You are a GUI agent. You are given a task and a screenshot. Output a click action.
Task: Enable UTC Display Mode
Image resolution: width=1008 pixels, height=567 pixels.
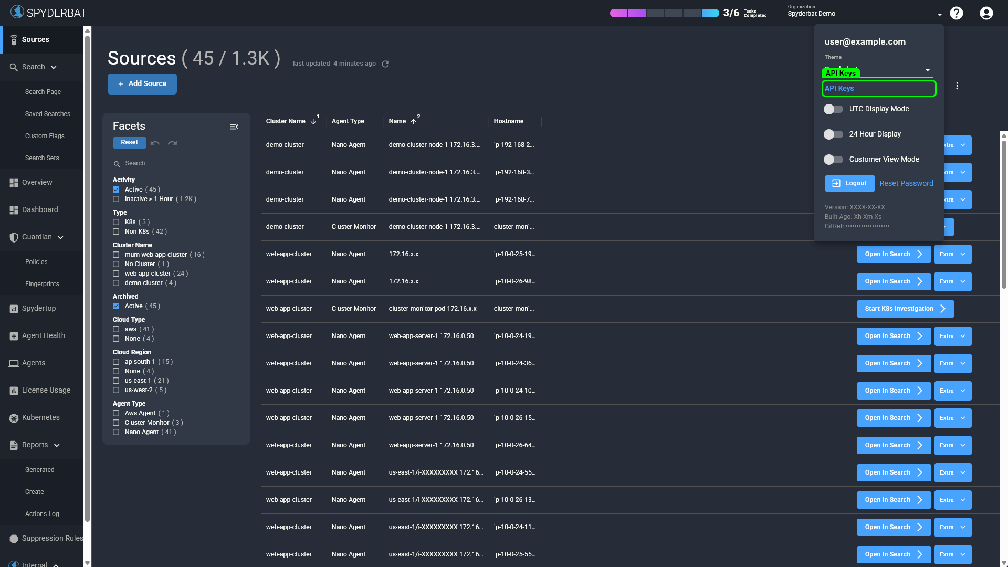point(833,109)
